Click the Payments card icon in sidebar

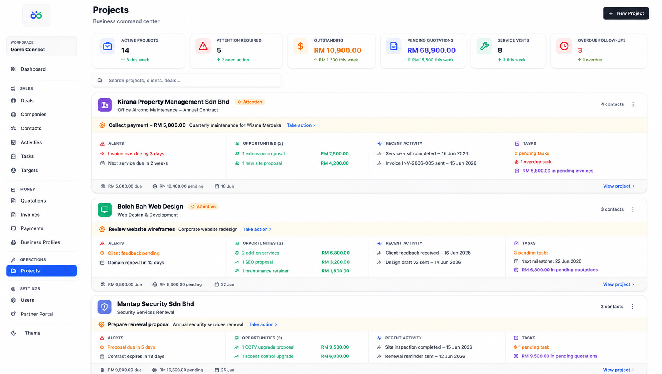(13, 228)
